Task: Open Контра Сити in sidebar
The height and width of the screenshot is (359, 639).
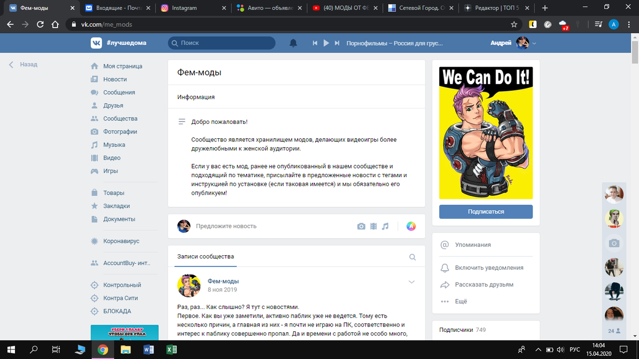Action: pos(120,298)
